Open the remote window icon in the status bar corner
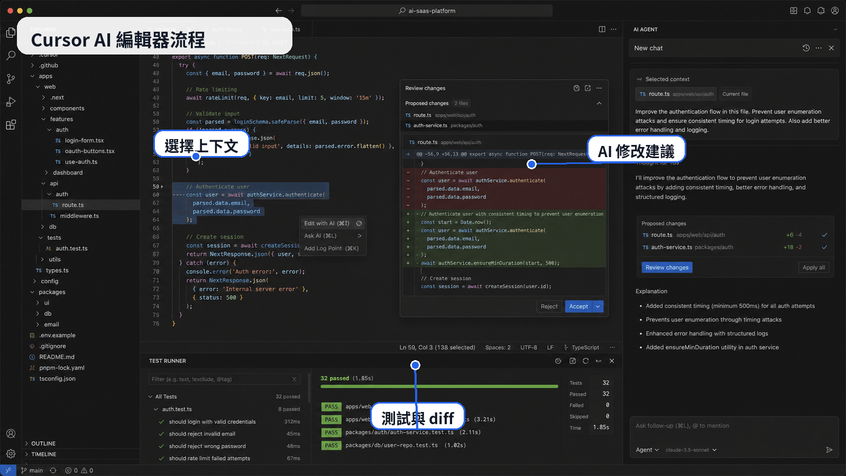The height and width of the screenshot is (476, 846). click(x=8, y=470)
